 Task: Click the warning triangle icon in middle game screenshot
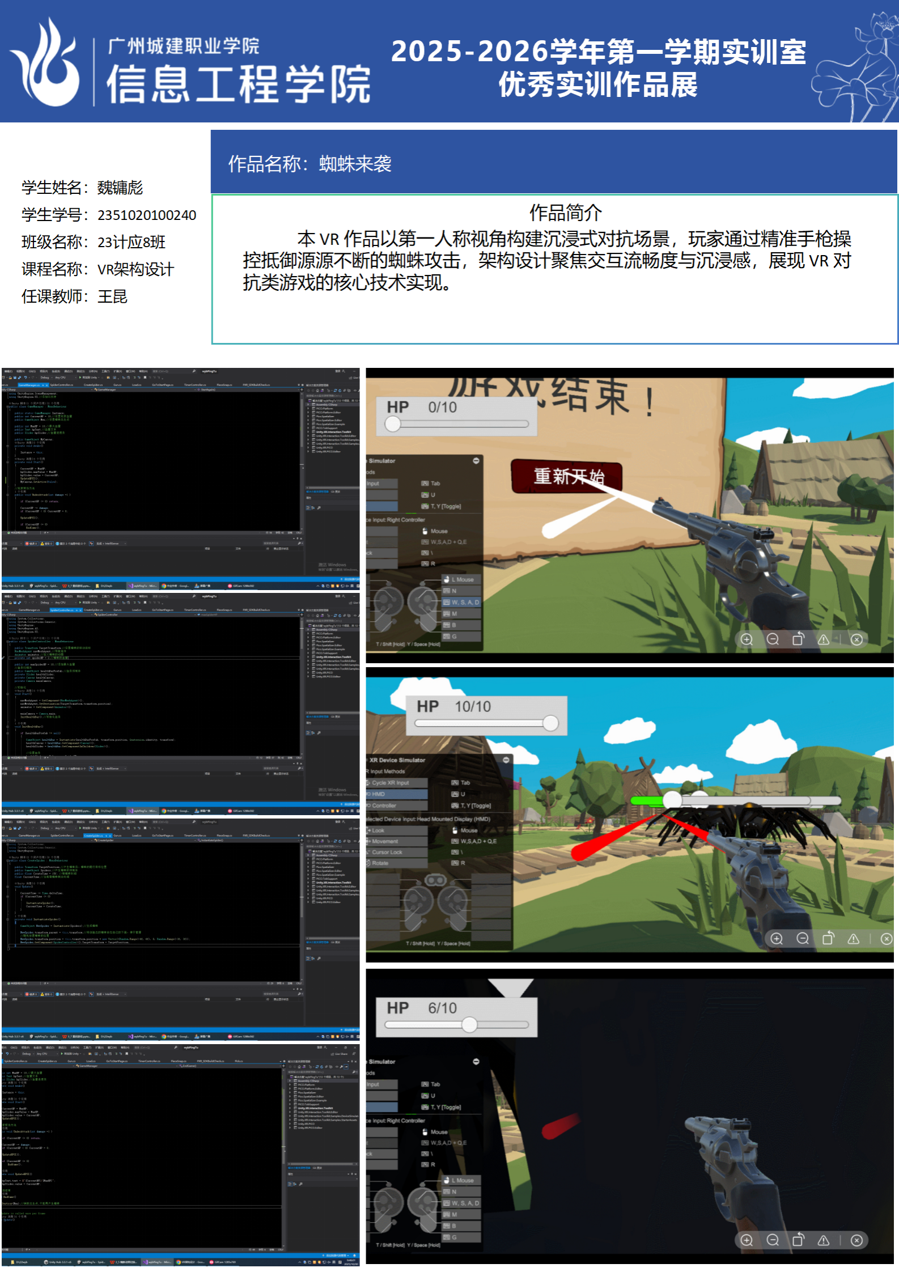pos(853,939)
